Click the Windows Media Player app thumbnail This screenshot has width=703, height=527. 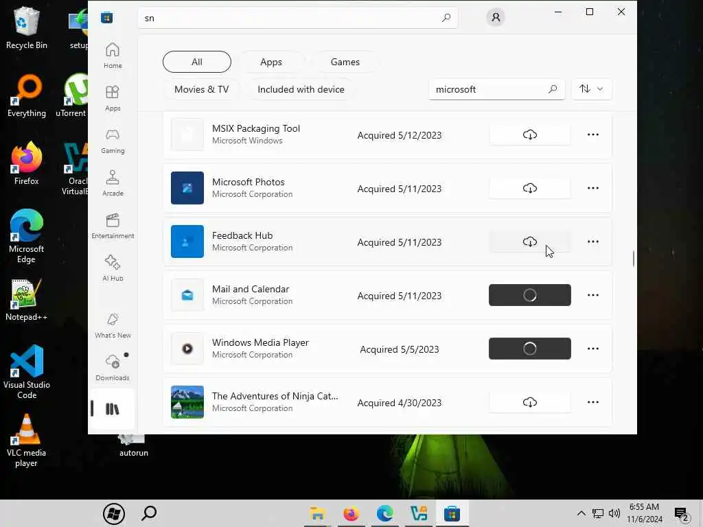(x=187, y=349)
